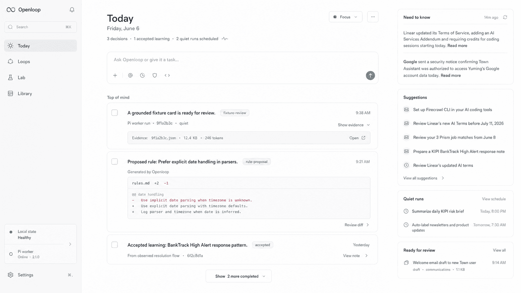Send task with up-arrow button

[370, 75]
